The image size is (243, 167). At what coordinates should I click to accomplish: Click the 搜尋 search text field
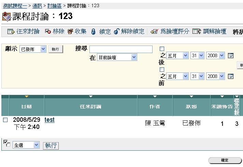coord(121,49)
